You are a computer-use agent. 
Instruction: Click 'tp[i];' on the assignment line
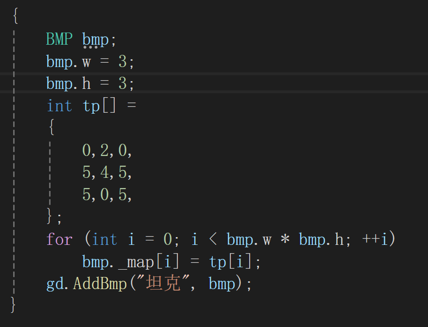(x=235, y=262)
